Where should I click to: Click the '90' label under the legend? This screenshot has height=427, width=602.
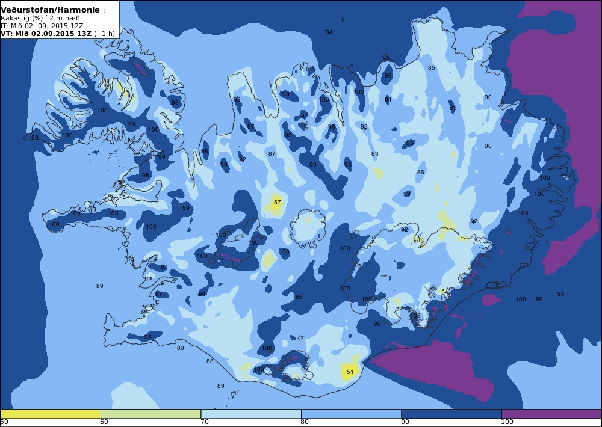click(x=405, y=422)
